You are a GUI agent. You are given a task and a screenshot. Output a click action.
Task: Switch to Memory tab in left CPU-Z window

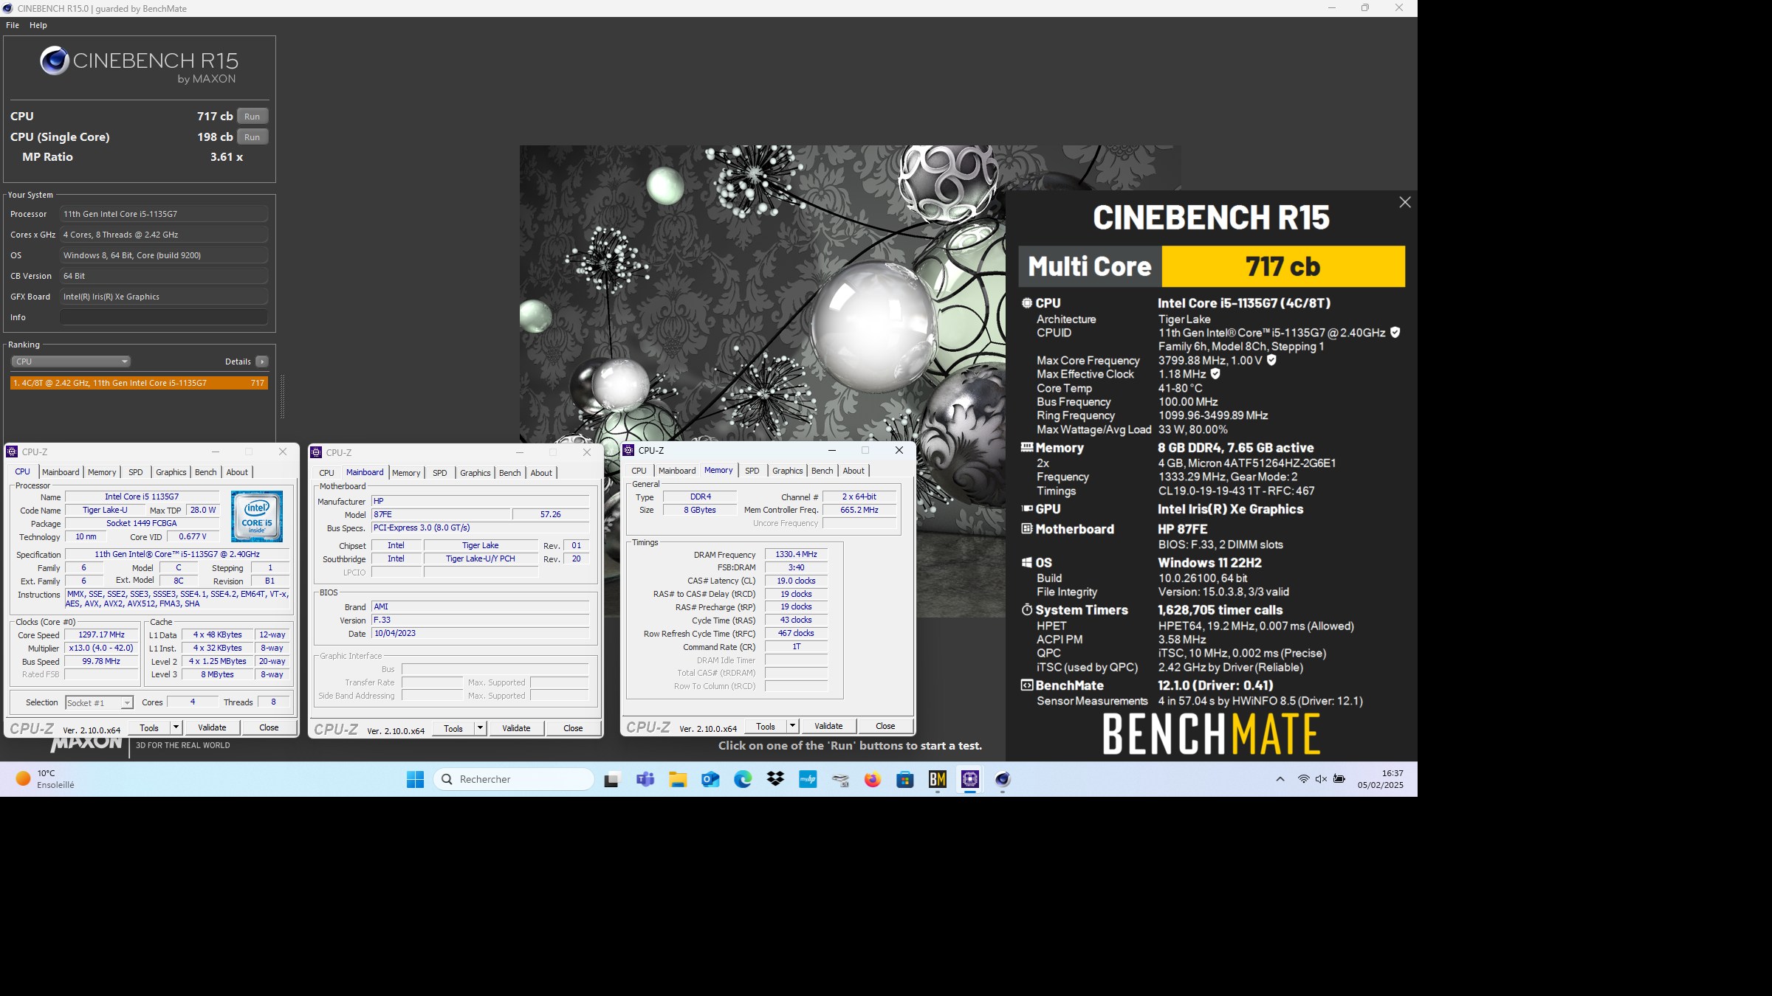pyautogui.click(x=102, y=472)
